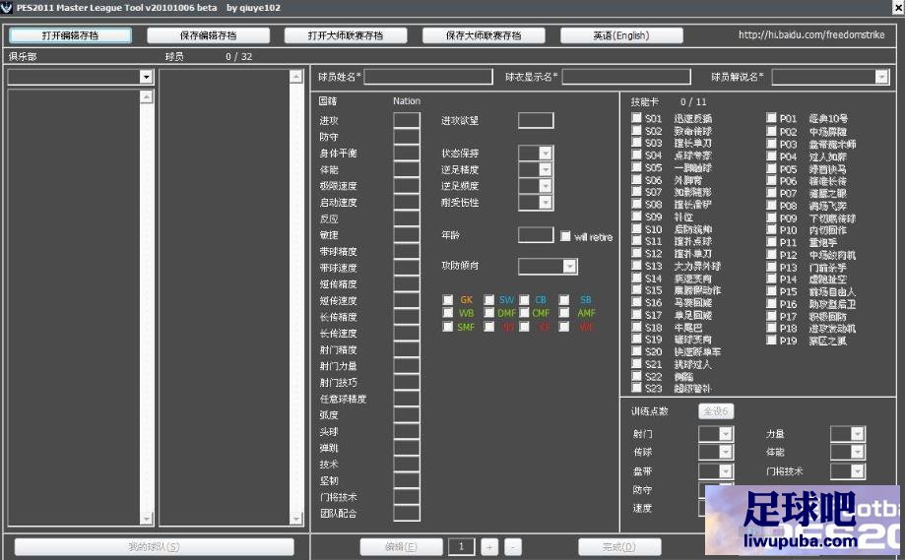The image size is (905, 560).
Task: Click the 球员姓名 input field
Action: [x=428, y=77]
